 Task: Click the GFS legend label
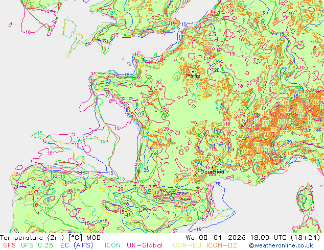pyautogui.click(x=10, y=245)
